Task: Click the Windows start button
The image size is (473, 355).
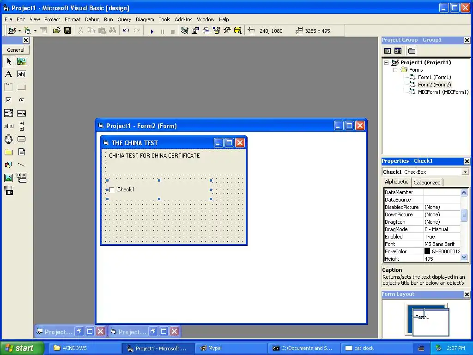Action: (22, 348)
